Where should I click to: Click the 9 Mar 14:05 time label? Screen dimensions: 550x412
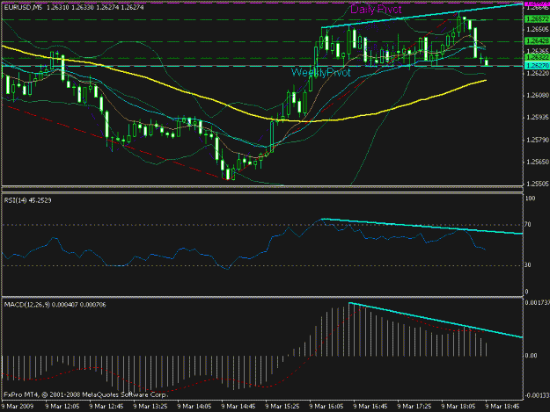(x=194, y=407)
